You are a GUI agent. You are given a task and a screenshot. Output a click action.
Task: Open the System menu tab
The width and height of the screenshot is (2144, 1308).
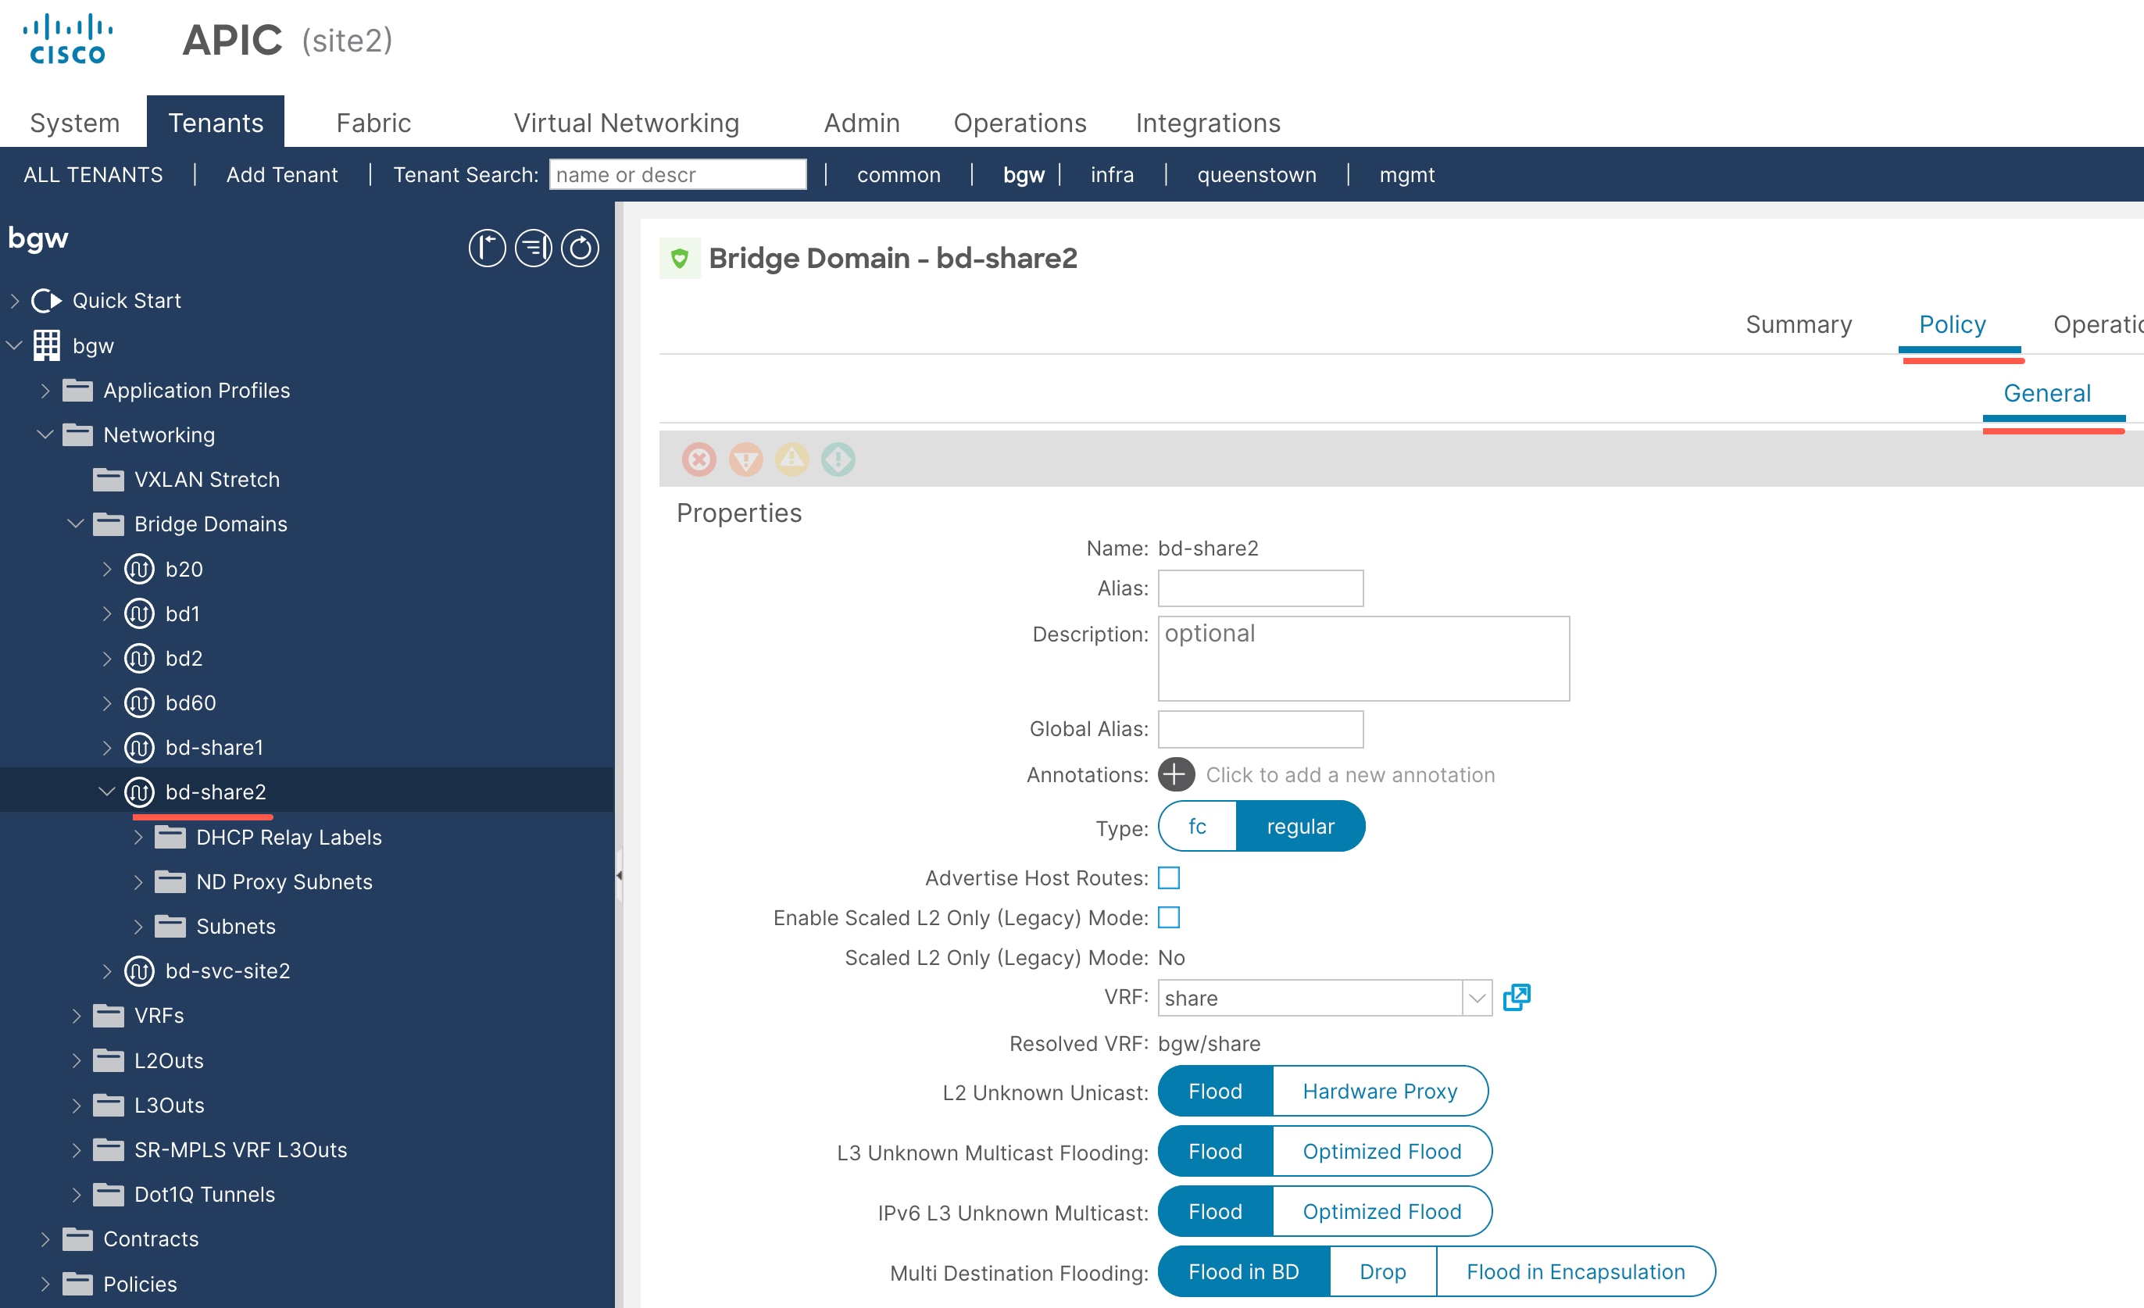click(x=75, y=123)
